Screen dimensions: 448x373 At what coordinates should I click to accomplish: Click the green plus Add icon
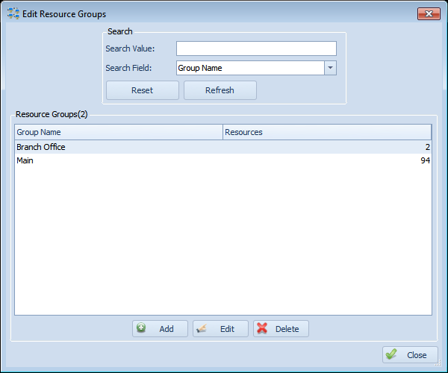click(141, 327)
